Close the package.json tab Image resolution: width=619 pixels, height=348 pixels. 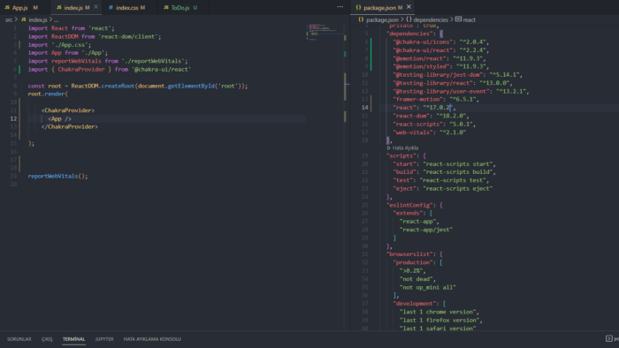tap(409, 7)
